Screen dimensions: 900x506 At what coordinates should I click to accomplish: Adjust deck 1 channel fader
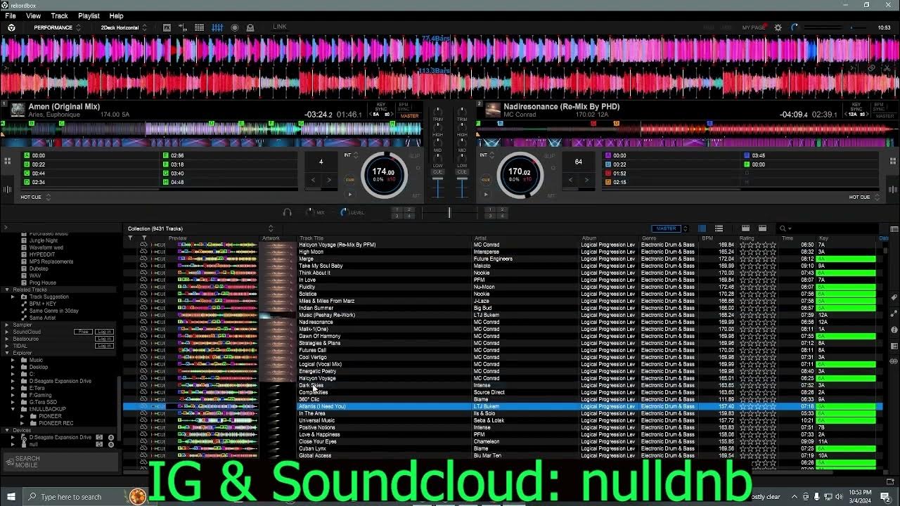[x=437, y=187]
